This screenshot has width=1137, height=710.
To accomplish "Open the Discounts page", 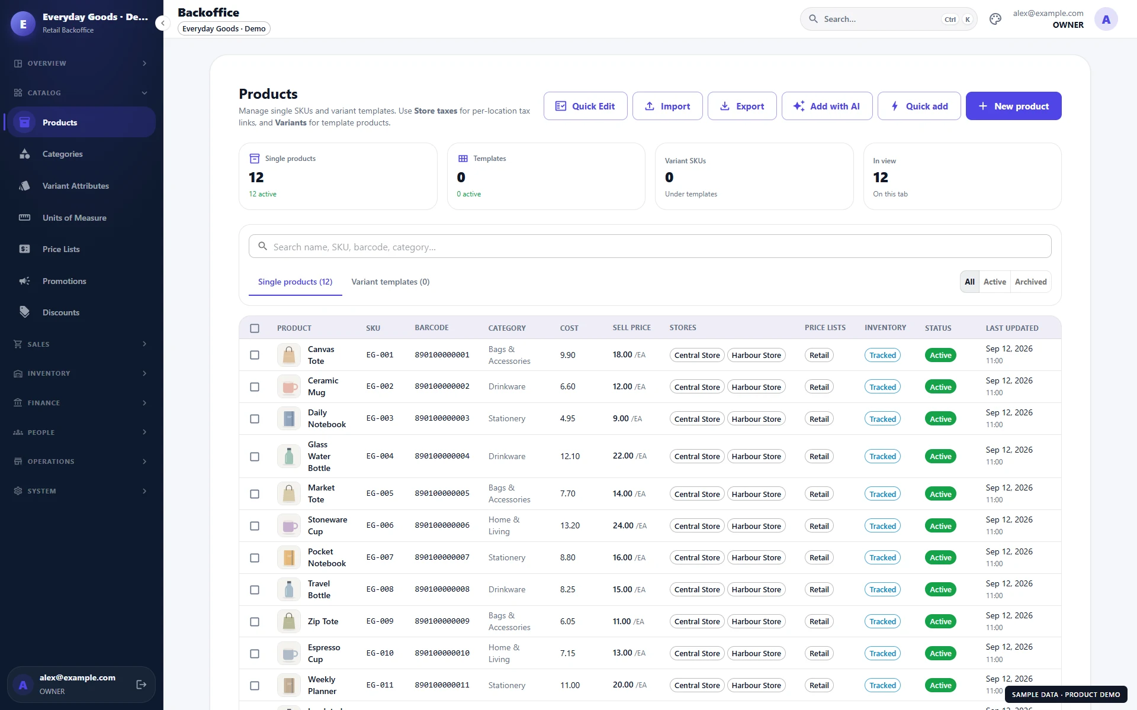I will point(82,312).
